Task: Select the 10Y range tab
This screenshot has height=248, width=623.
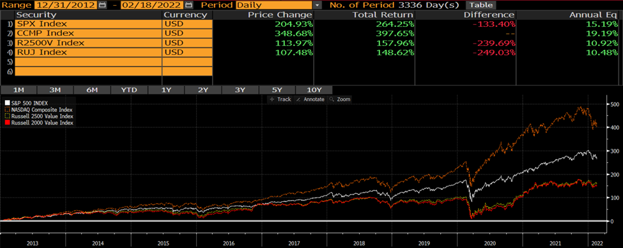Action: point(314,90)
